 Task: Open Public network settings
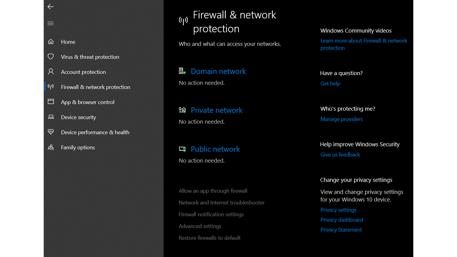coord(215,149)
